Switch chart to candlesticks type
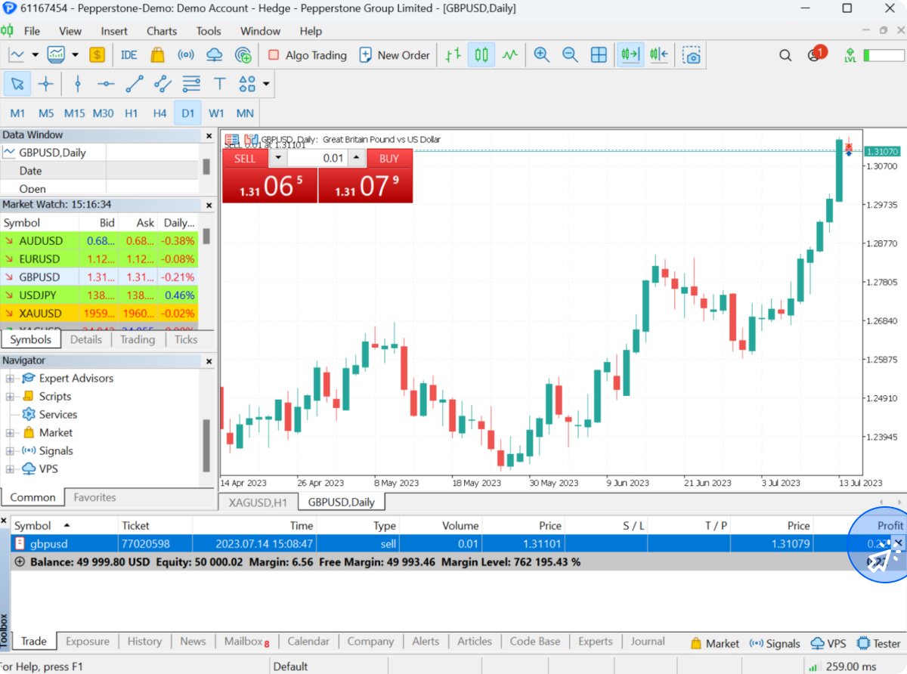The height and width of the screenshot is (674, 907). 481,55
